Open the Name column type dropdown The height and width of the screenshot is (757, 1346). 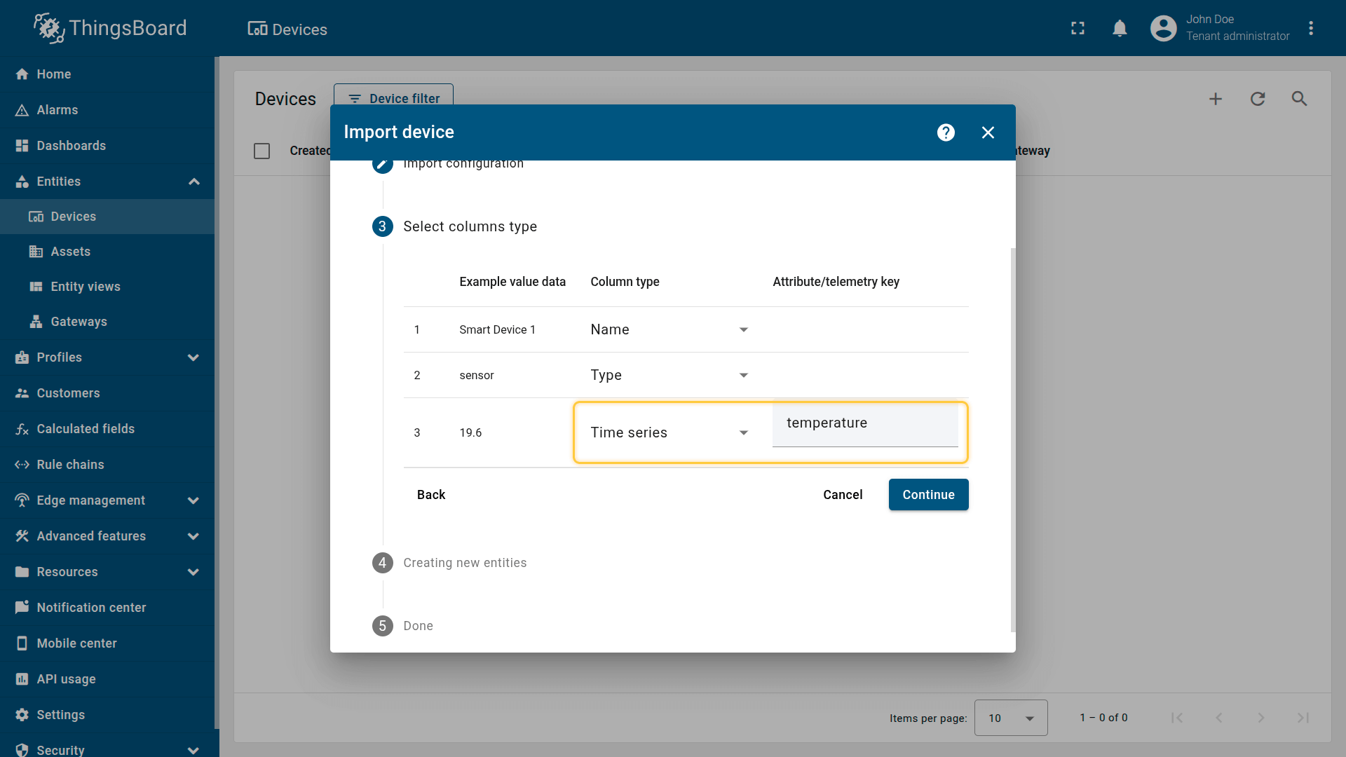pyautogui.click(x=669, y=329)
